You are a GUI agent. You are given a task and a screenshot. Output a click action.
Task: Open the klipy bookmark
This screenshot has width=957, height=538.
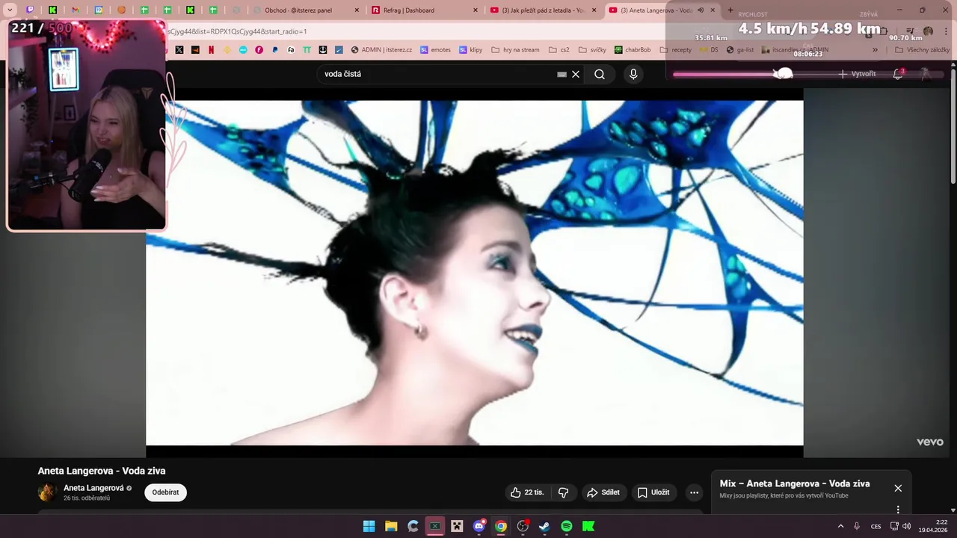tap(471, 50)
